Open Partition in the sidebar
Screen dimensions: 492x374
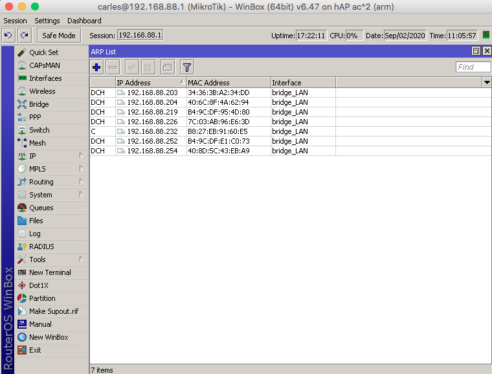tap(52, 298)
